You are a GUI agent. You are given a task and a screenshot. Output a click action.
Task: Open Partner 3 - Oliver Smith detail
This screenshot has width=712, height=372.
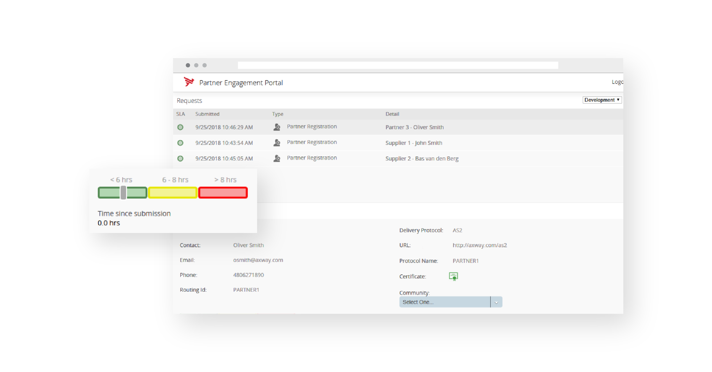(x=415, y=127)
